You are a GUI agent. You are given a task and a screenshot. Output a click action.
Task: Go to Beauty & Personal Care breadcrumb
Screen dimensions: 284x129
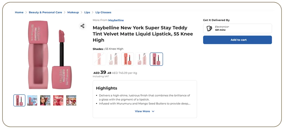(45, 12)
